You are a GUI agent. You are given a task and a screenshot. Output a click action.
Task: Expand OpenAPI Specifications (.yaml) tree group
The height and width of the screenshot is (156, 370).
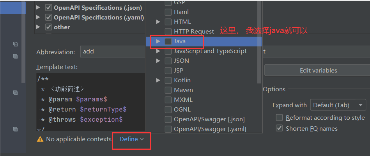38,18
